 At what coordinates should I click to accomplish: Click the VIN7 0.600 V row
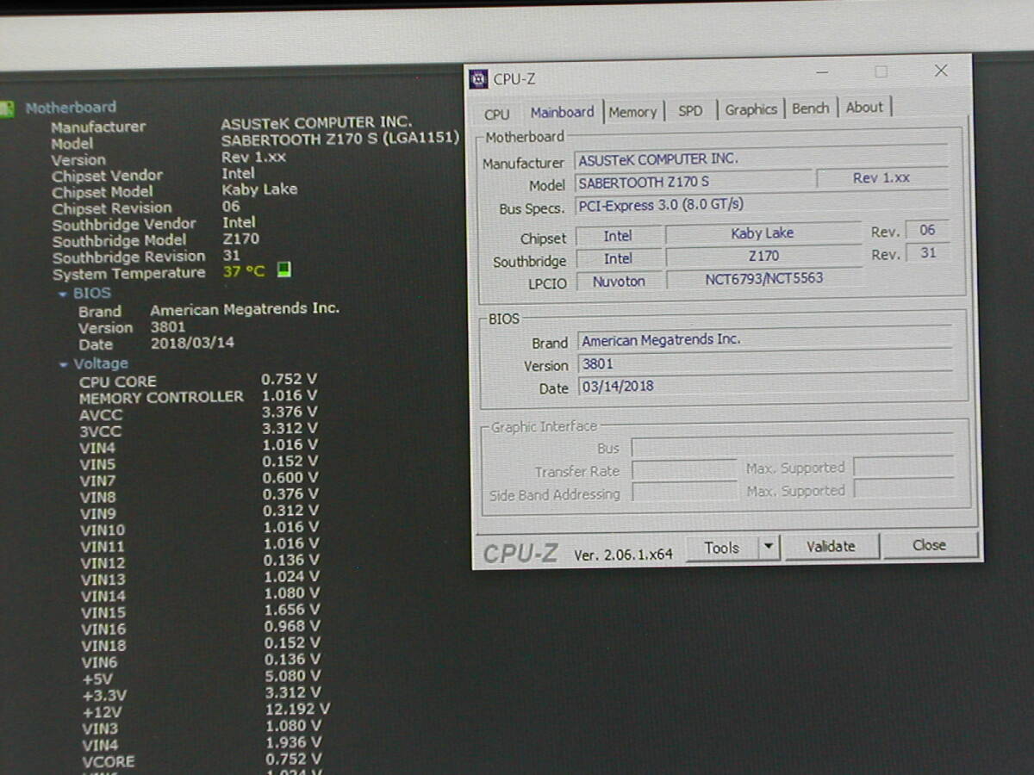point(199,480)
